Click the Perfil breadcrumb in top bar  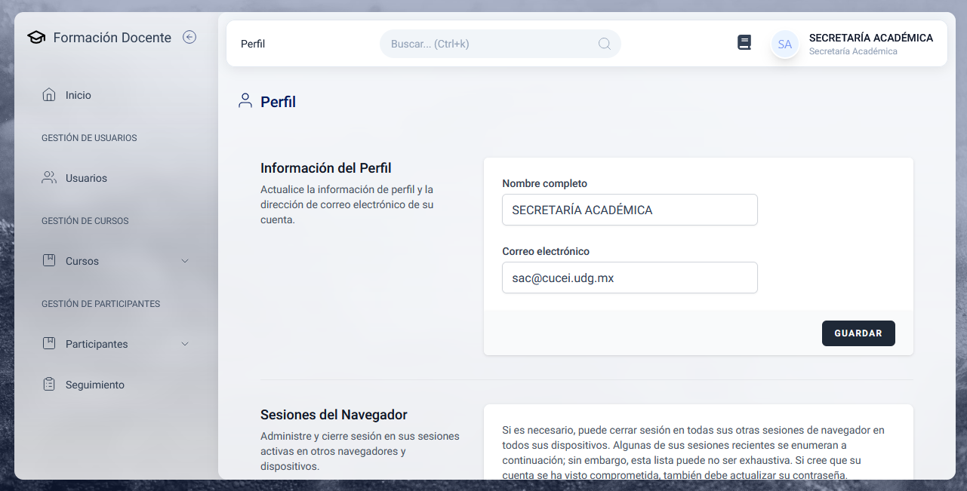tap(253, 44)
